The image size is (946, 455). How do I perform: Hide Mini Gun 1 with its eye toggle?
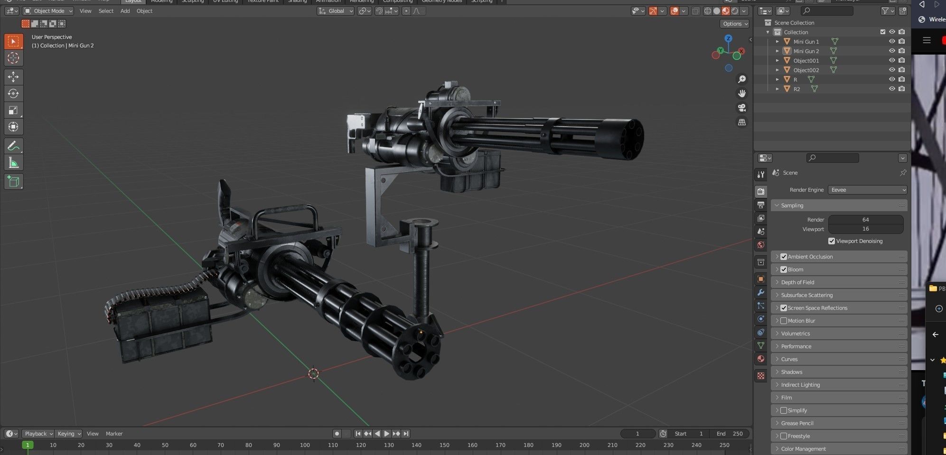click(x=892, y=41)
